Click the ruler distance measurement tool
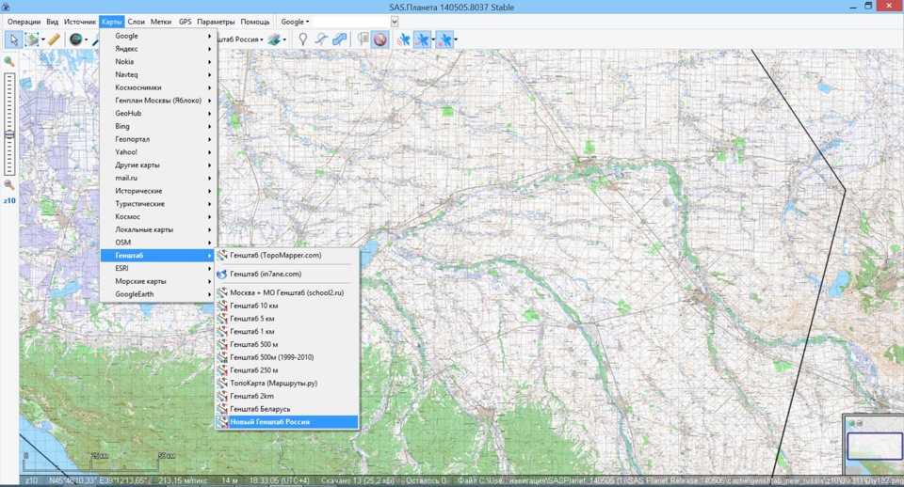 pos(54,39)
